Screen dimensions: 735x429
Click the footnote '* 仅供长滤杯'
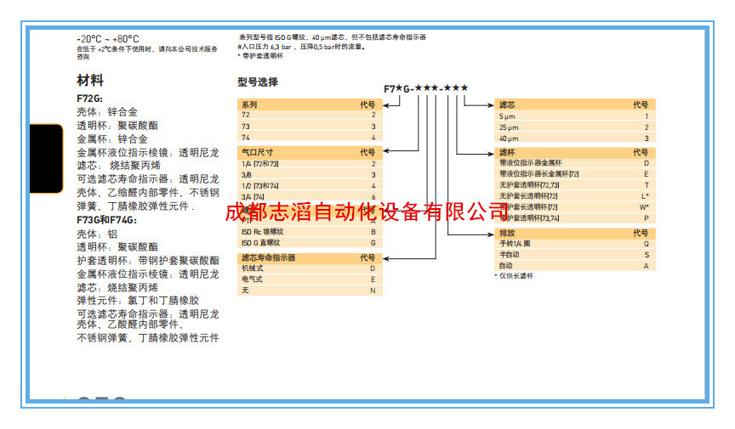pyautogui.click(x=514, y=276)
